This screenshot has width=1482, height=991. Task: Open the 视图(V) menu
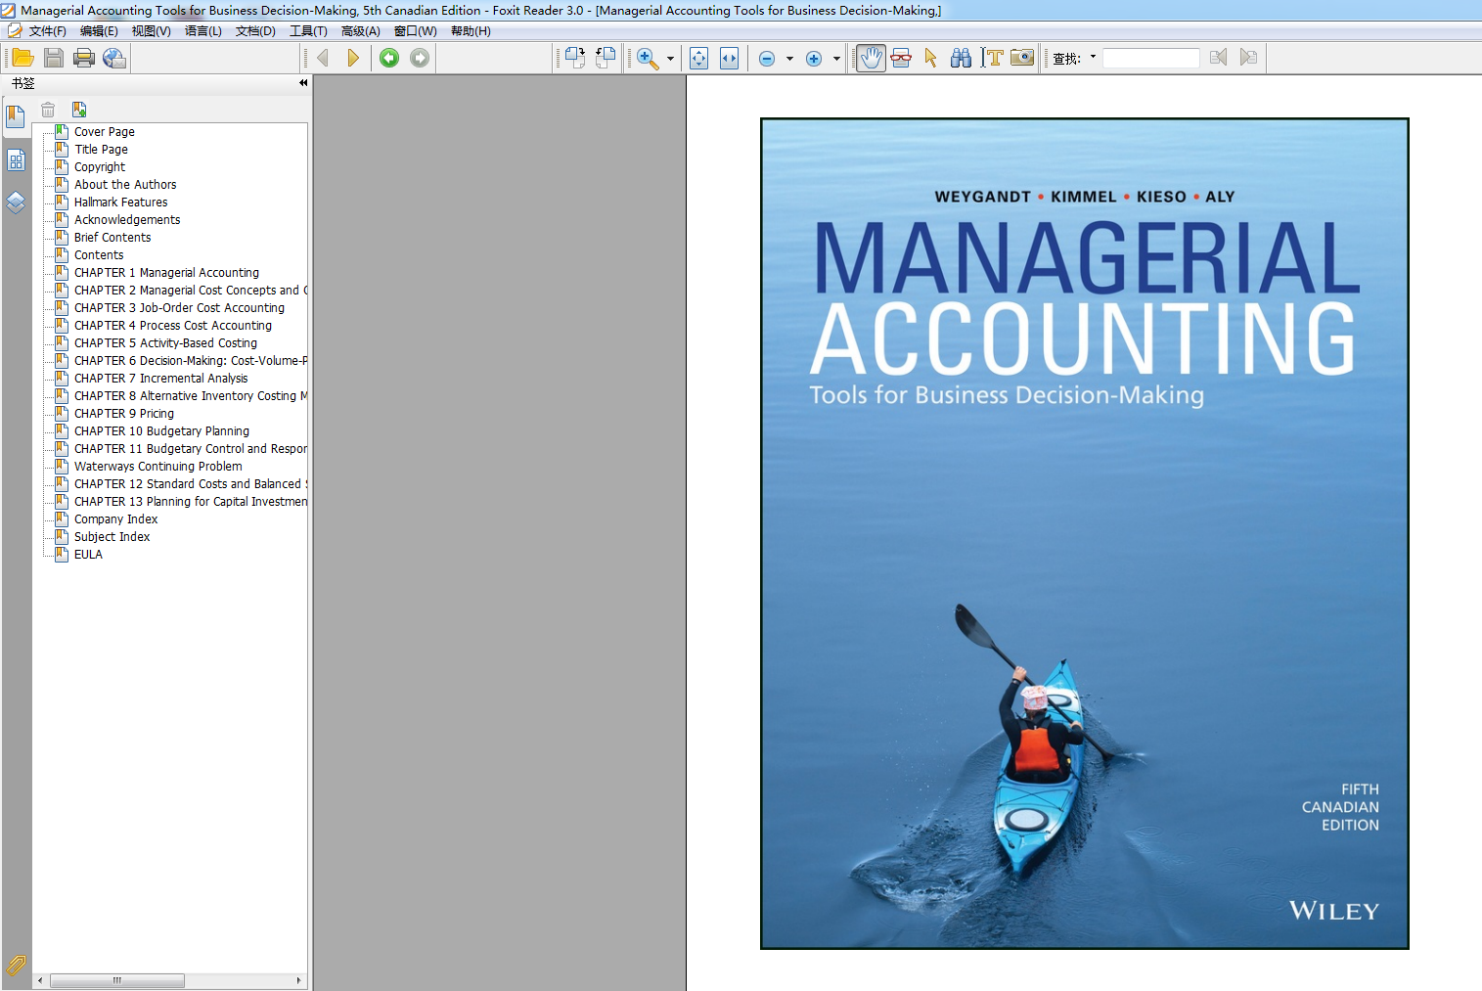[x=151, y=31]
